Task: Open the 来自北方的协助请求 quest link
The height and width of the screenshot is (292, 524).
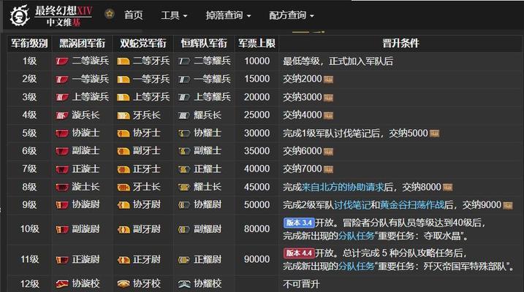Action: click(343, 187)
